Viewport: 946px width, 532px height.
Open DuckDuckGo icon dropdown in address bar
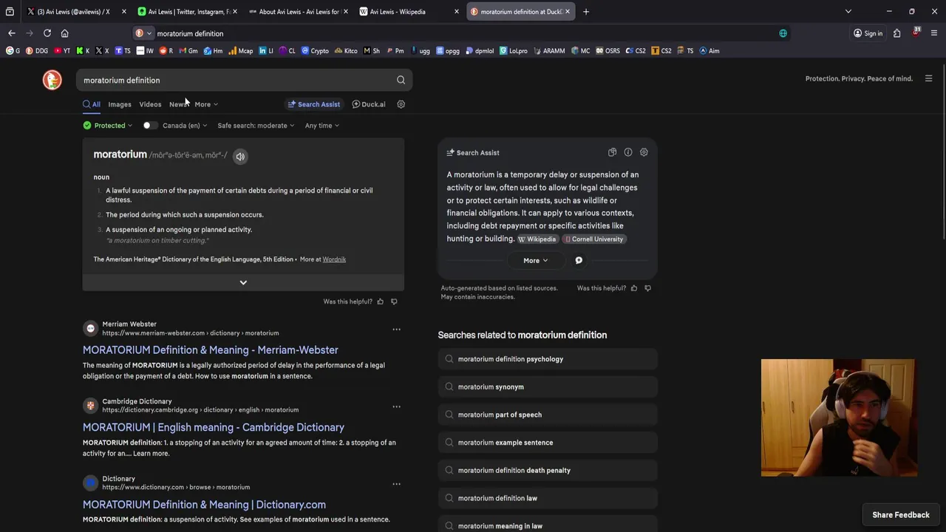point(143,33)
